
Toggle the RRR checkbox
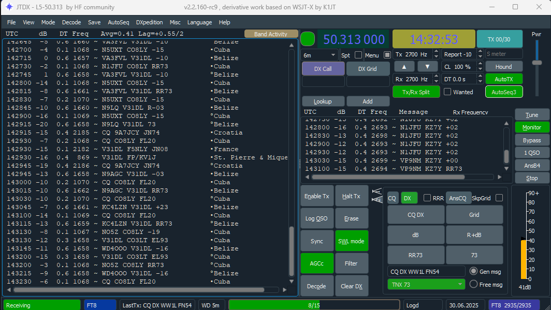[427, 198]
